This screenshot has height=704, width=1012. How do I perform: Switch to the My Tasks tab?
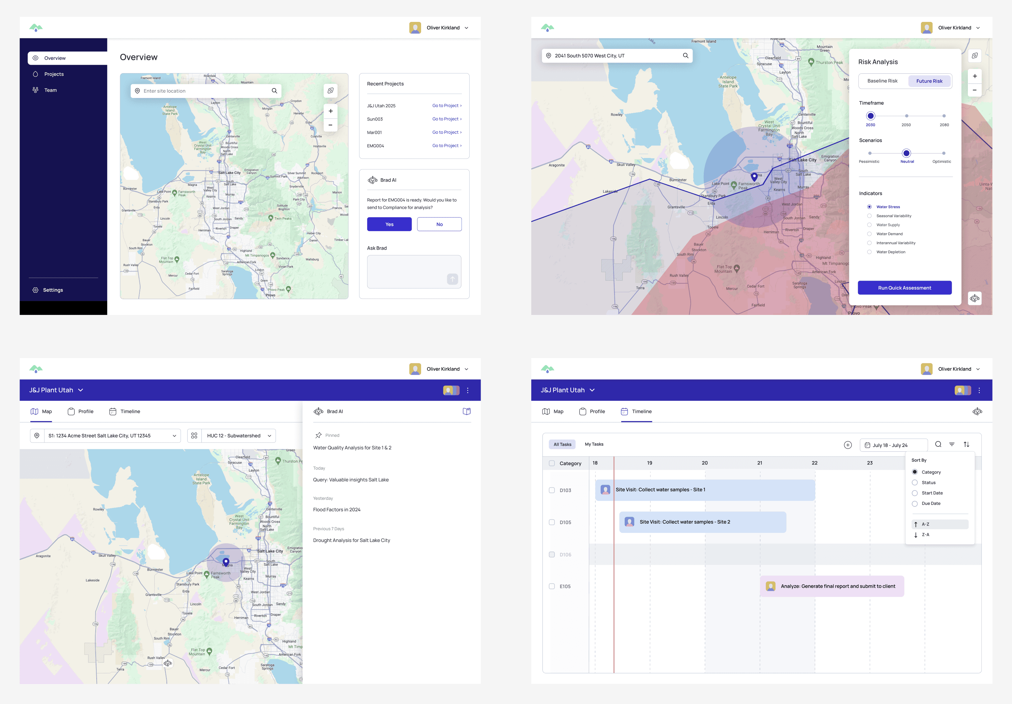[x=594, y=444]
